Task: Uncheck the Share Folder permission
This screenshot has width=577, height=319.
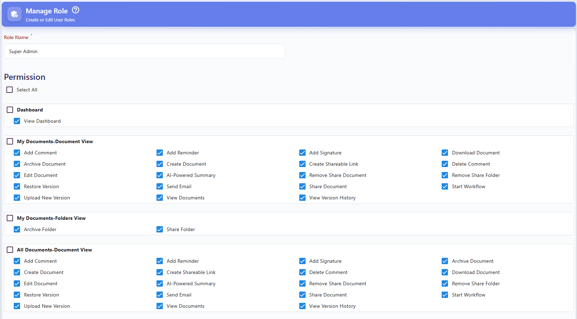Action: (x=160, y=229)
